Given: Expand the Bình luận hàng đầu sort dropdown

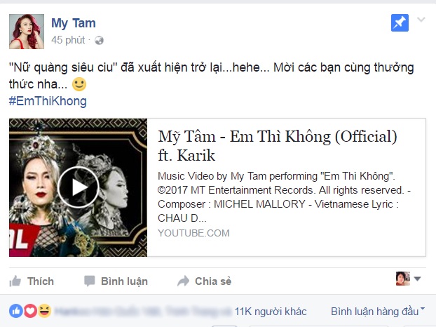Looking at the screenshot, I should (378, 312).
